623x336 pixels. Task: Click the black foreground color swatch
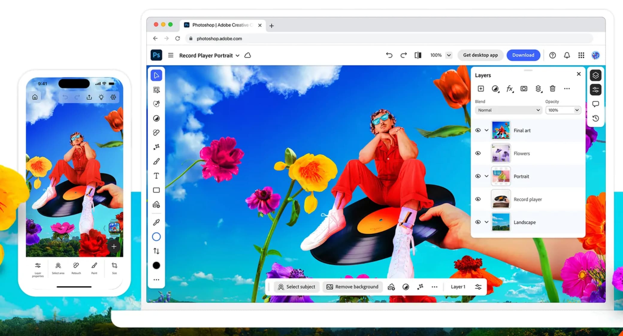pos(156,265)
